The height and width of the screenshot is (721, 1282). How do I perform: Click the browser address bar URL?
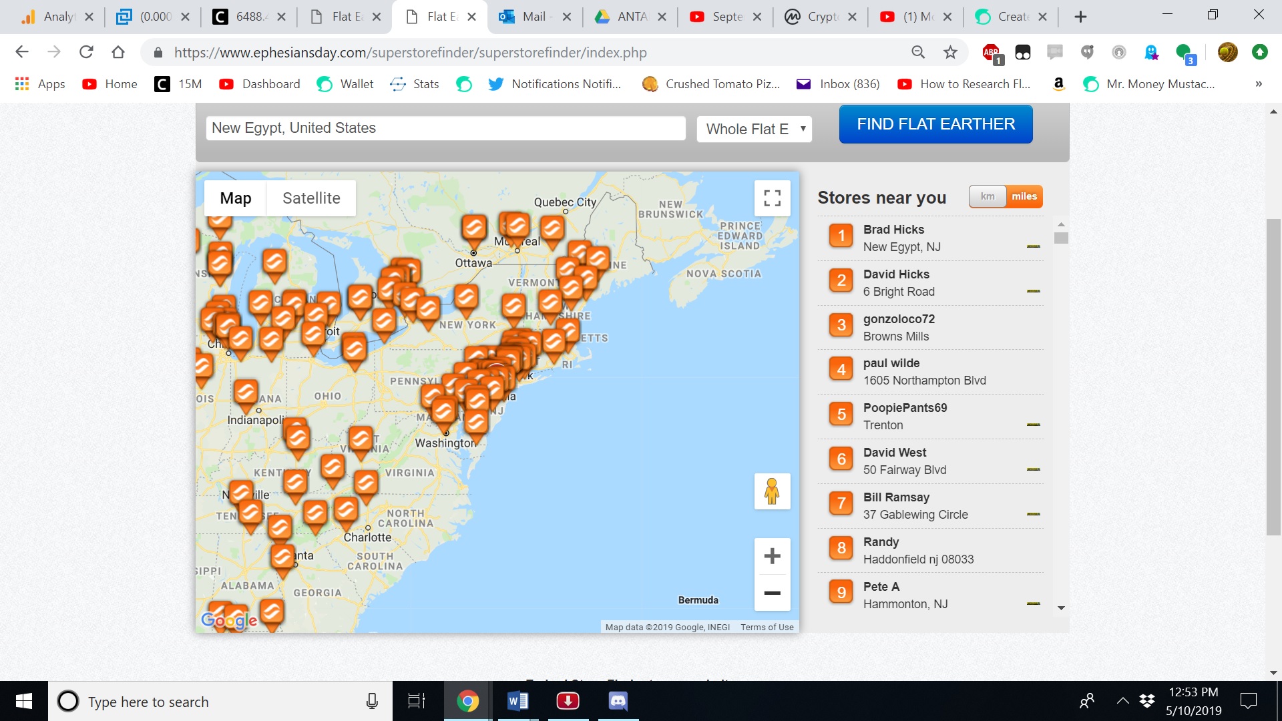410,53
